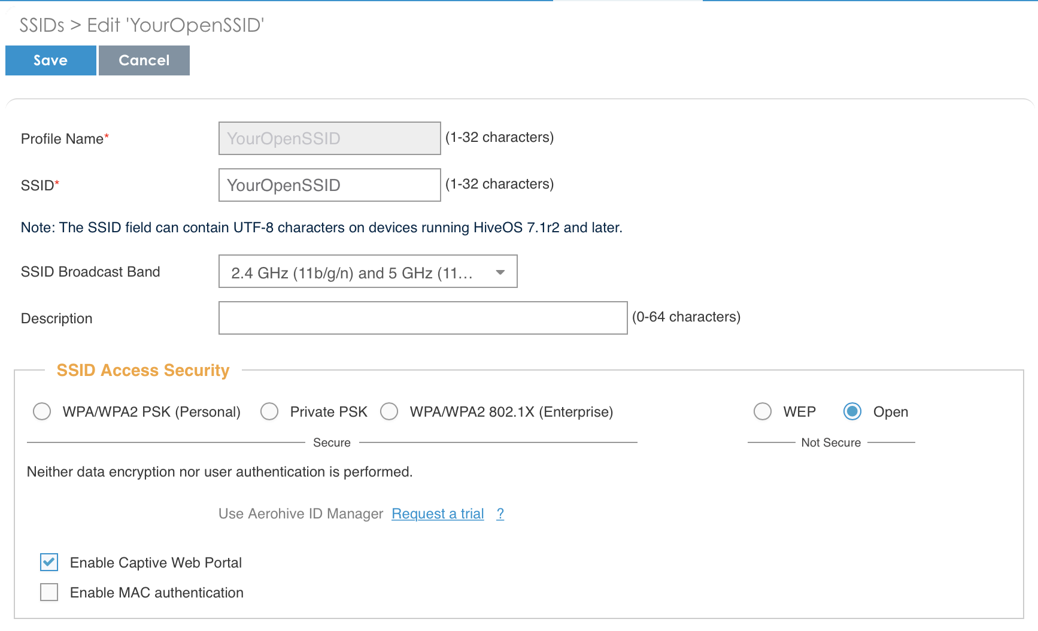Uncheck Enable Captive Web Portal
This screenshot has height=631, width=1038.
click(48, 562)
